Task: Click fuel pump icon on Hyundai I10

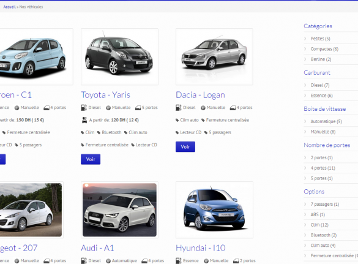Action: (x=178, y=261)
